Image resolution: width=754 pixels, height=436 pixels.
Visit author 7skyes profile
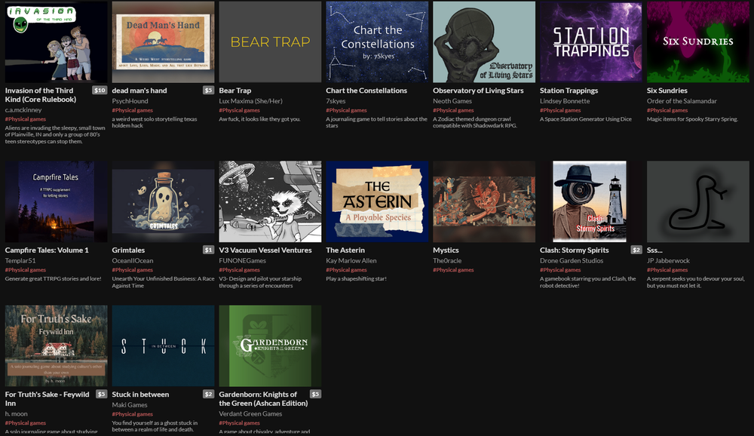coord(336,101)
